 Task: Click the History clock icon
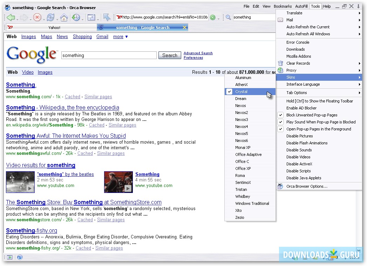pos(77,17)
